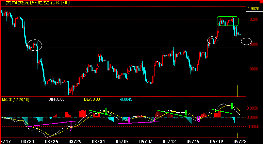Viewport: 263px width, 144px height.
Task: Select the 04/22 date label
Action: 240,142
